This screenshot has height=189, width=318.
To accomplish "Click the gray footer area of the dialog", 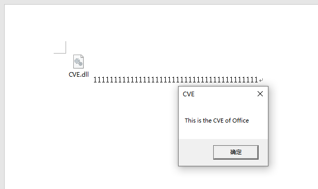I will 195,152.
